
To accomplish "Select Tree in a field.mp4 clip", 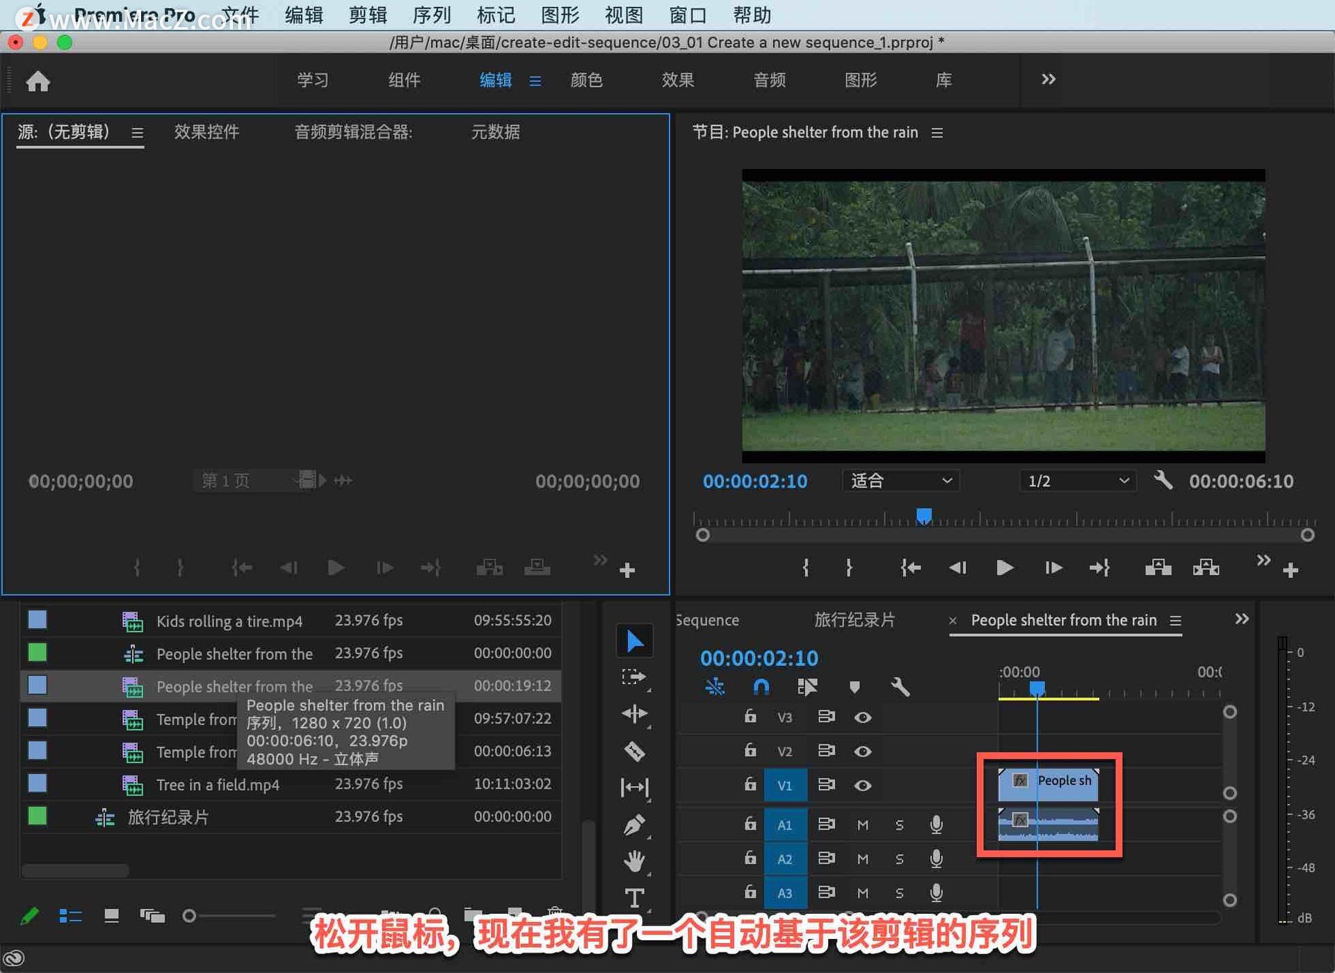I will (218, 785).
